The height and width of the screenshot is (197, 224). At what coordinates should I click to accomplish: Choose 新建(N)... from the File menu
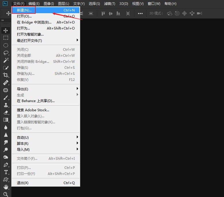point(46,10)
